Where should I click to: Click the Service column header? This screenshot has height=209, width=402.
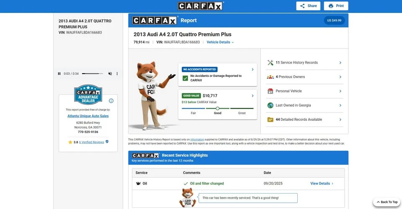pyautogui.click(x=142, y=173)
